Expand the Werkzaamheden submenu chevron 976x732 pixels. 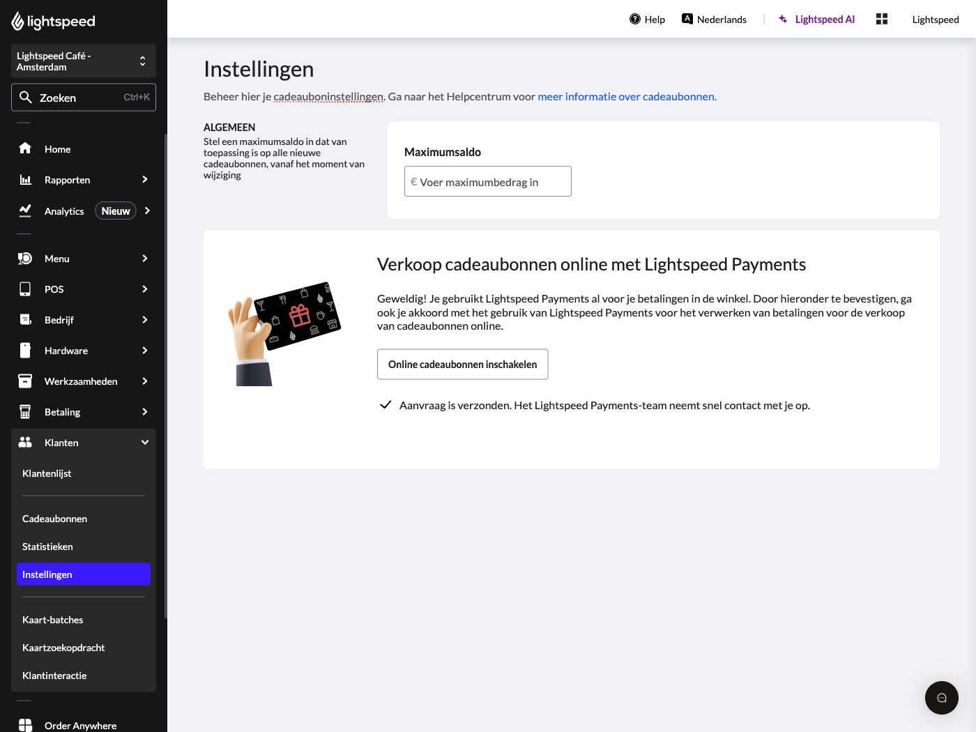(145, 381)
